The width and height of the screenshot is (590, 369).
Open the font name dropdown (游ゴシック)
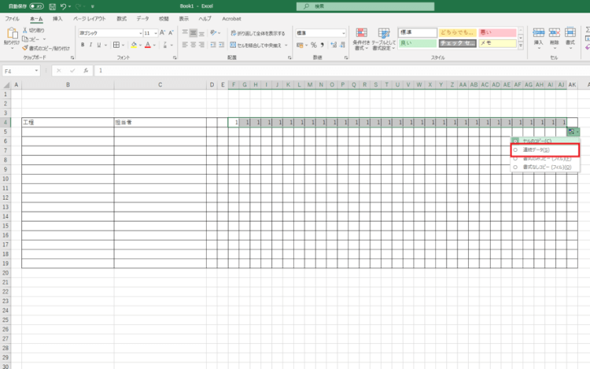click(109, 33)
